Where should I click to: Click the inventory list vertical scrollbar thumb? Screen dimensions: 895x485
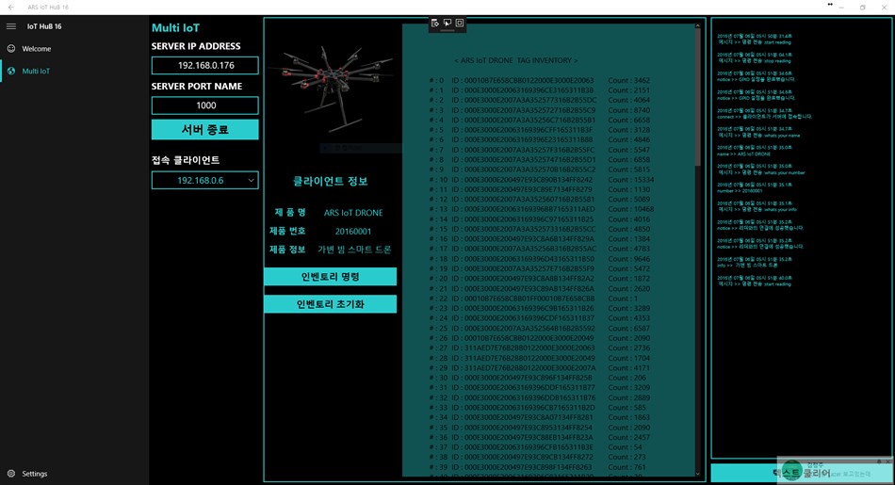point(697,98)
